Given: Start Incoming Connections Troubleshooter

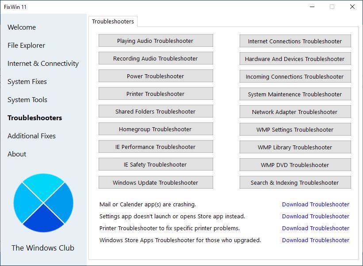Looking at the screenshot, I should coord(295,76).
